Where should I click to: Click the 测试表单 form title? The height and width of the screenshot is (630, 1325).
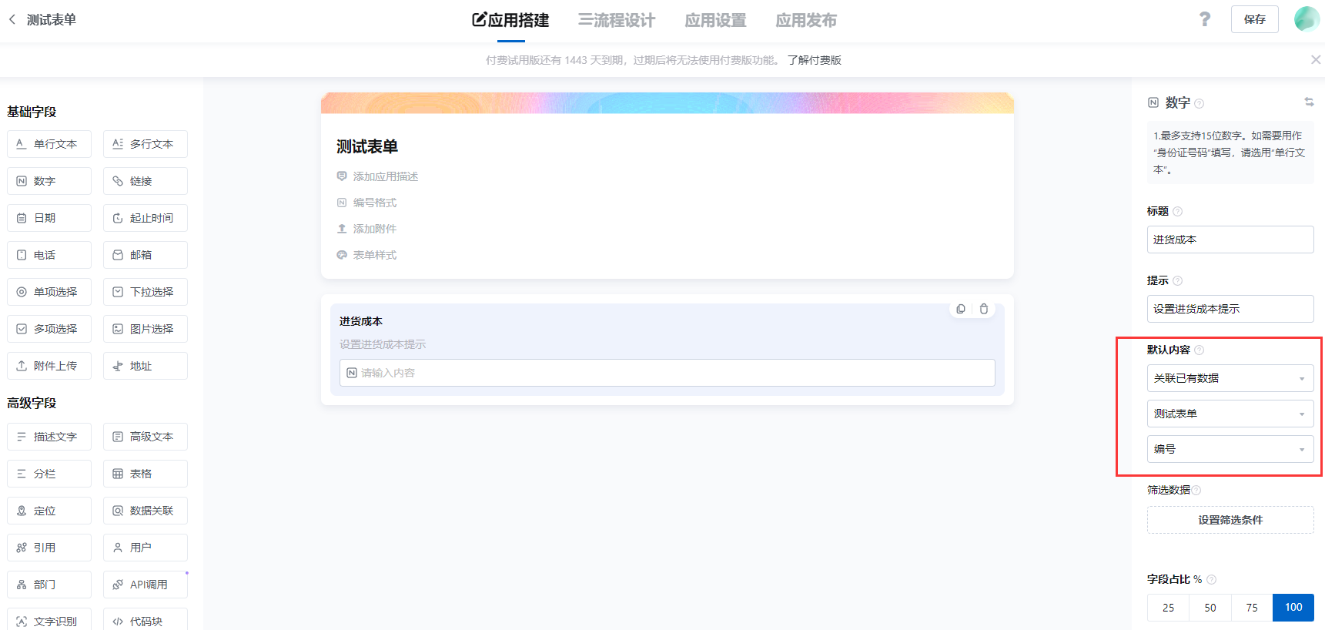click(x=367, y=146)
